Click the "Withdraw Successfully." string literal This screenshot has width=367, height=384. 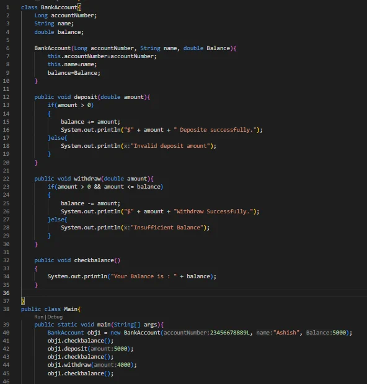tap(213, 211)
